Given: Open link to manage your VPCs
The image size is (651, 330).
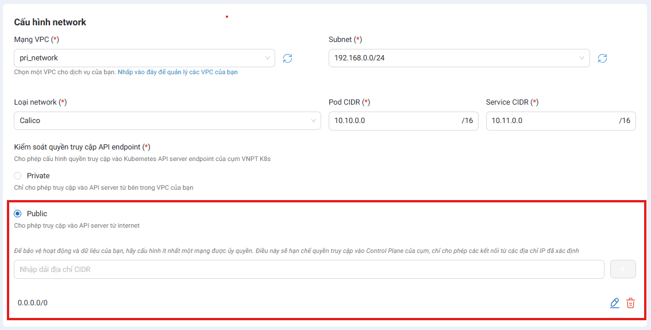Looking at the screenshot, I should 178,72.
